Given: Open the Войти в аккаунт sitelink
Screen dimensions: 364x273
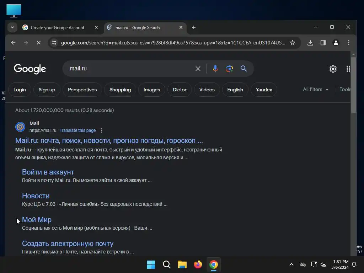Looking at the screenshot, I should (48, 172).
